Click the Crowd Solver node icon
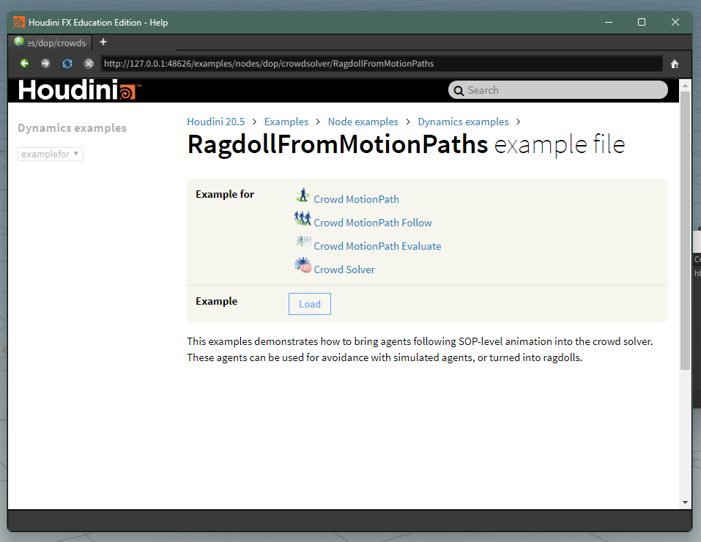 303,265
